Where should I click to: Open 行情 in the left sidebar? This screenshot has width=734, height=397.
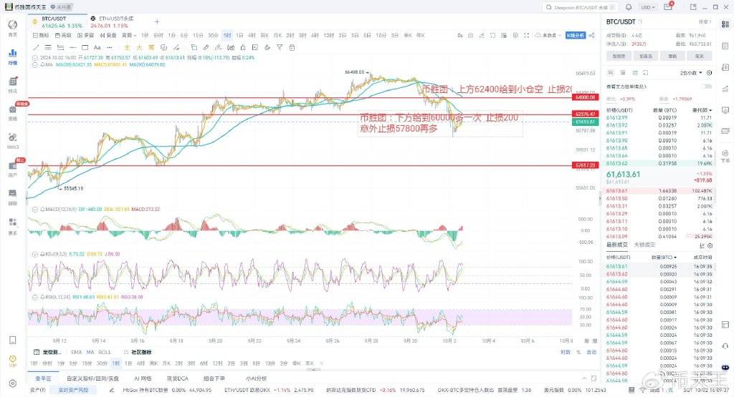tap(12, 56)
